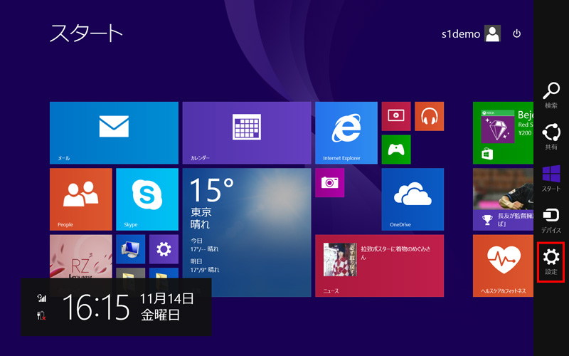569x356 pixels.
Task: Click the Internet Explorer label text
Action: (x=341, y=158)
